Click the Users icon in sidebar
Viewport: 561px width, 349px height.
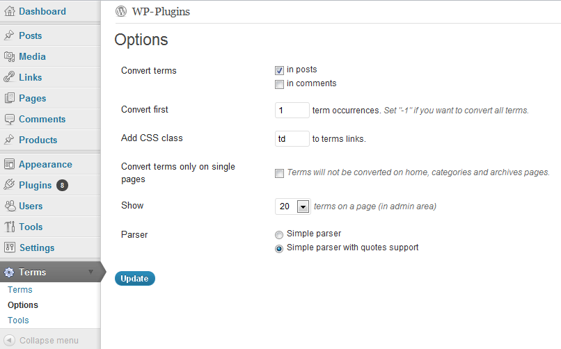[9, 206]
